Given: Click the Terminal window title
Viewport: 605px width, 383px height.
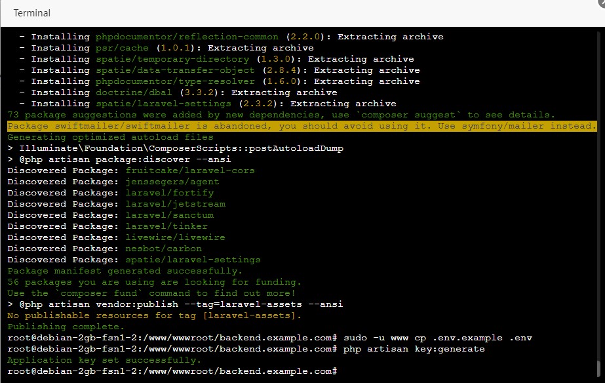Looking at the screenshot, I should 31,13.
